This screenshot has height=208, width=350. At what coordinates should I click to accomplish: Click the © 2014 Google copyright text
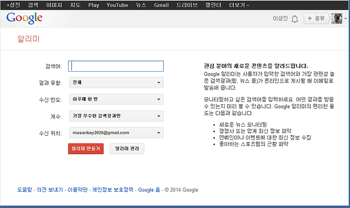(x=181, y=190)
